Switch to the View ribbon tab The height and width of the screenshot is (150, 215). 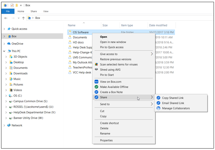pyautogui.click(x=46, y=11)
